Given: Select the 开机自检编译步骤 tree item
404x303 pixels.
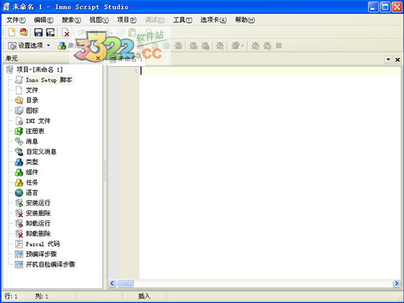Looking at the screenshot, I should 50,265.
